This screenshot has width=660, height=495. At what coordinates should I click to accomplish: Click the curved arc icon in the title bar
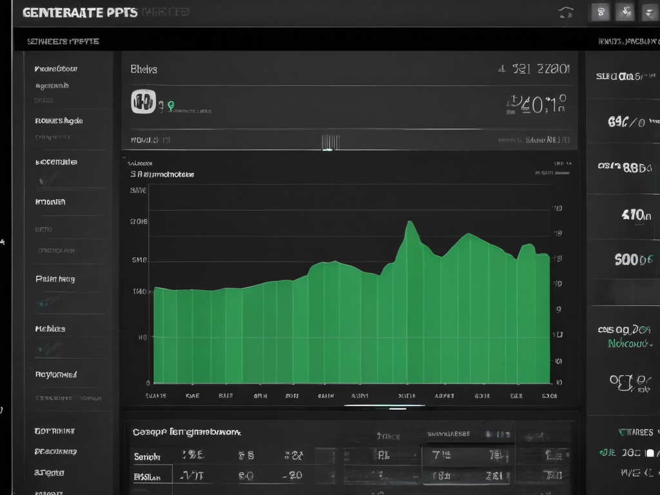tap(566, 13)
